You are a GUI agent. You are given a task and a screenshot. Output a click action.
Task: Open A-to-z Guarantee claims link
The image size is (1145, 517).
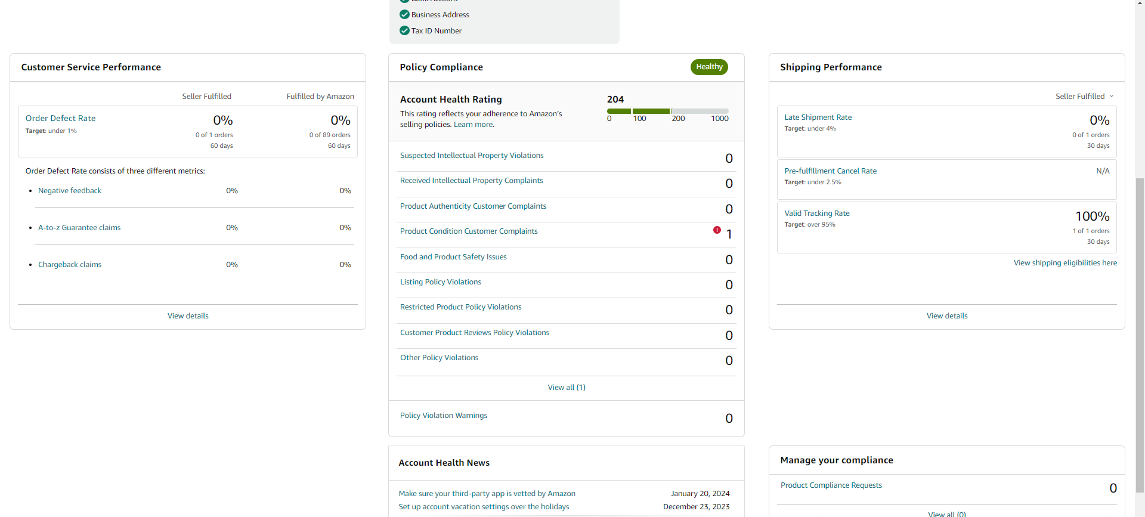pos(79,228)
